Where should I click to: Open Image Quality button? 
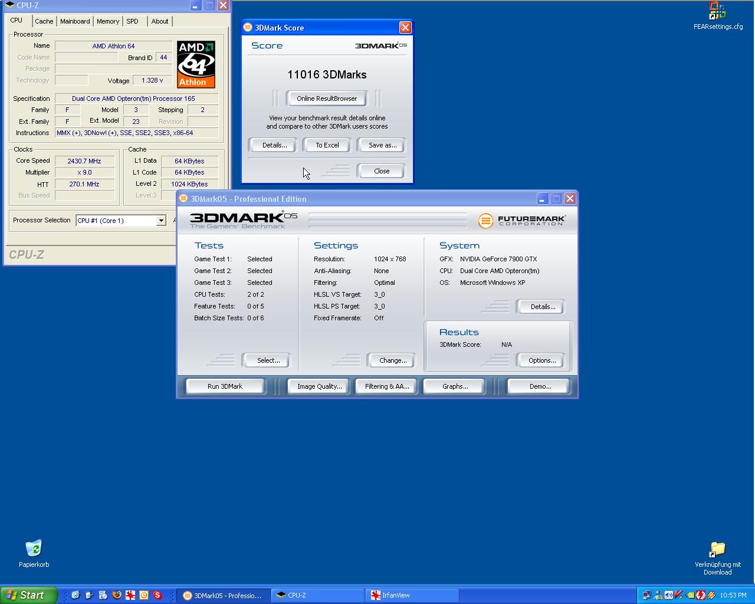(x=319, y=386)
